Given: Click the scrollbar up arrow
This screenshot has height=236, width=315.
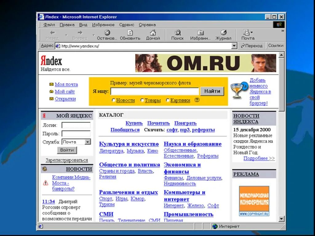Looking at the screenshot, I should pos(281,55).
